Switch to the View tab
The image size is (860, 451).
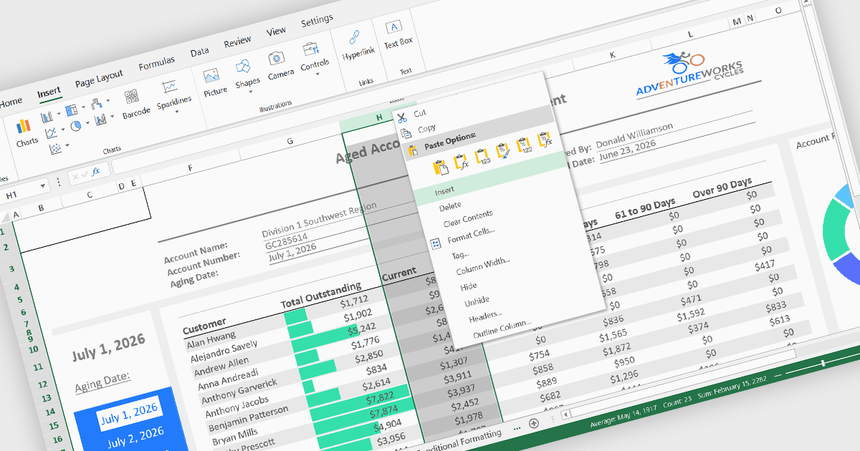[x=276, y=32]
